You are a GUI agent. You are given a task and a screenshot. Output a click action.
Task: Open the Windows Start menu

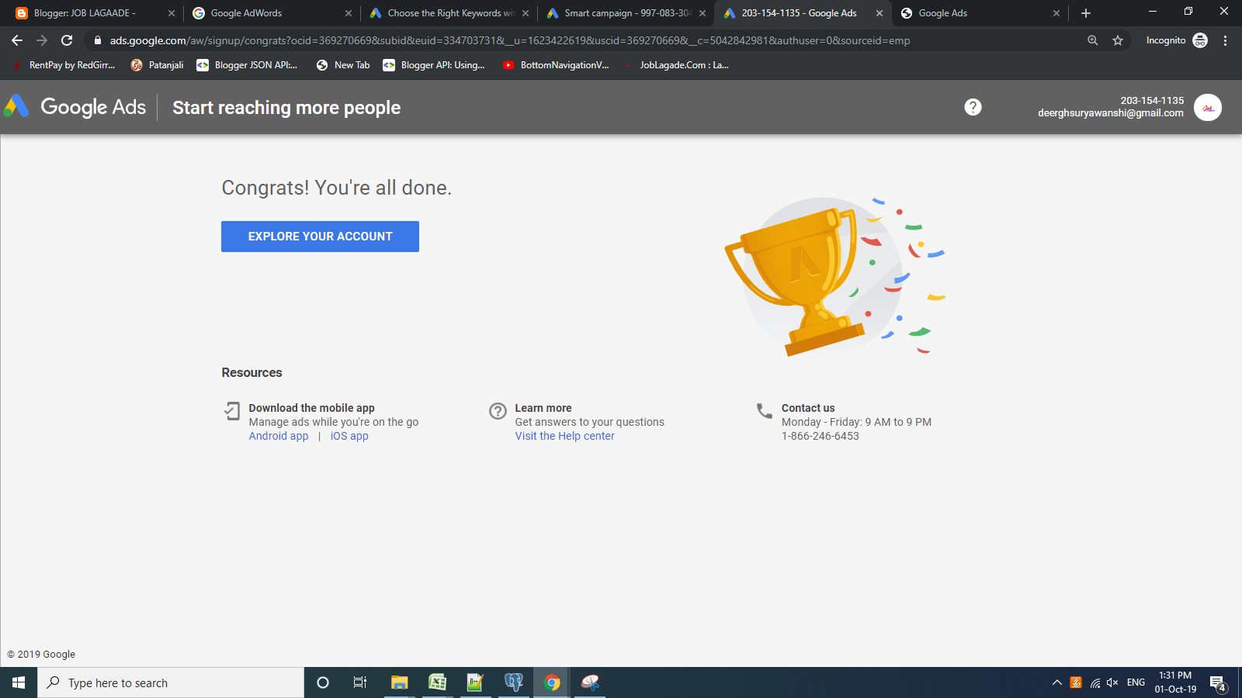point(19,682)
